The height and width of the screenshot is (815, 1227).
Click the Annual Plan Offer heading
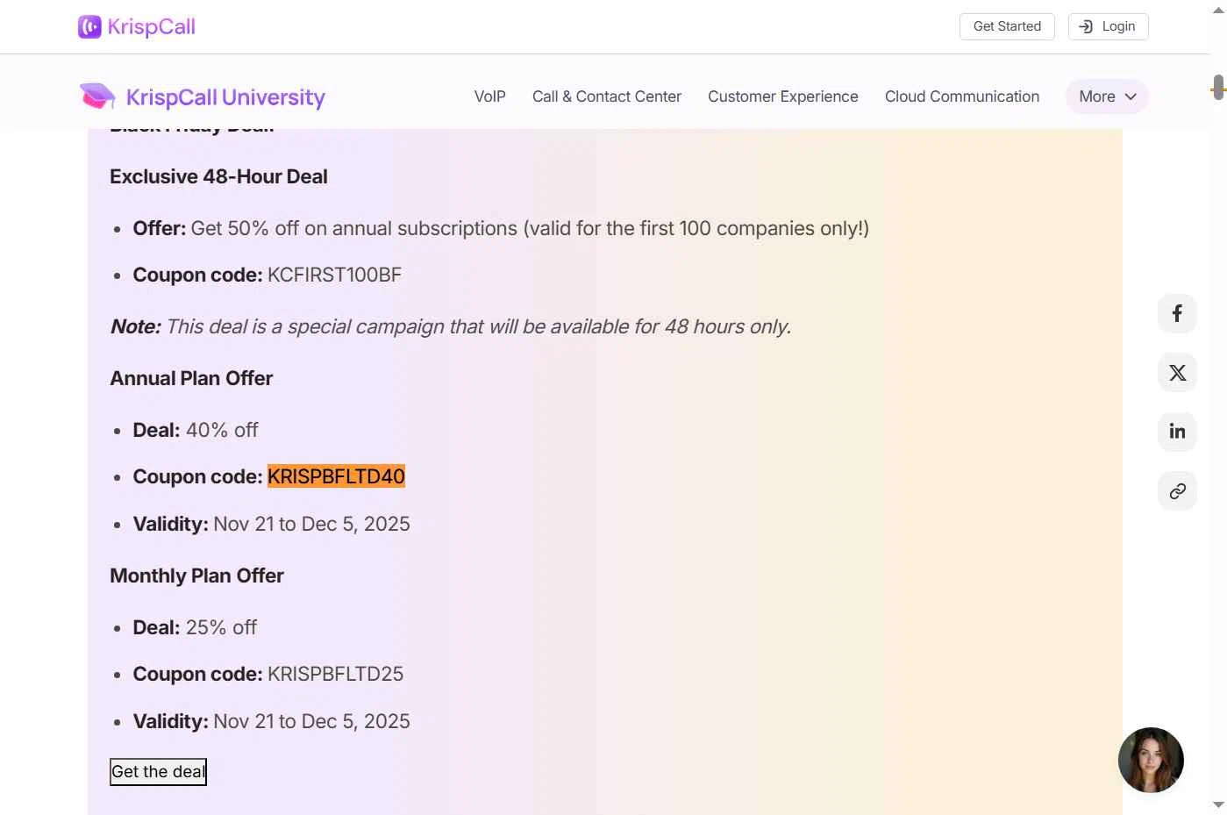click(x=191, y=378)
